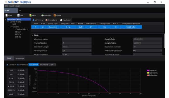Click the Update toolbar icon
The width and height of the screenshot is (169, 98).
55,15
